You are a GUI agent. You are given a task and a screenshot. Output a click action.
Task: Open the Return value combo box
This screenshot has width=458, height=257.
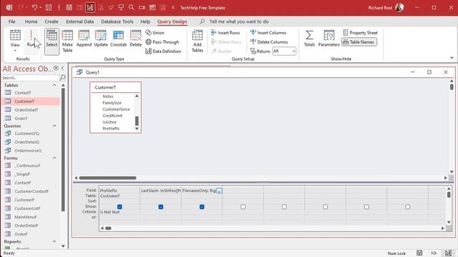tap(284, 51)
